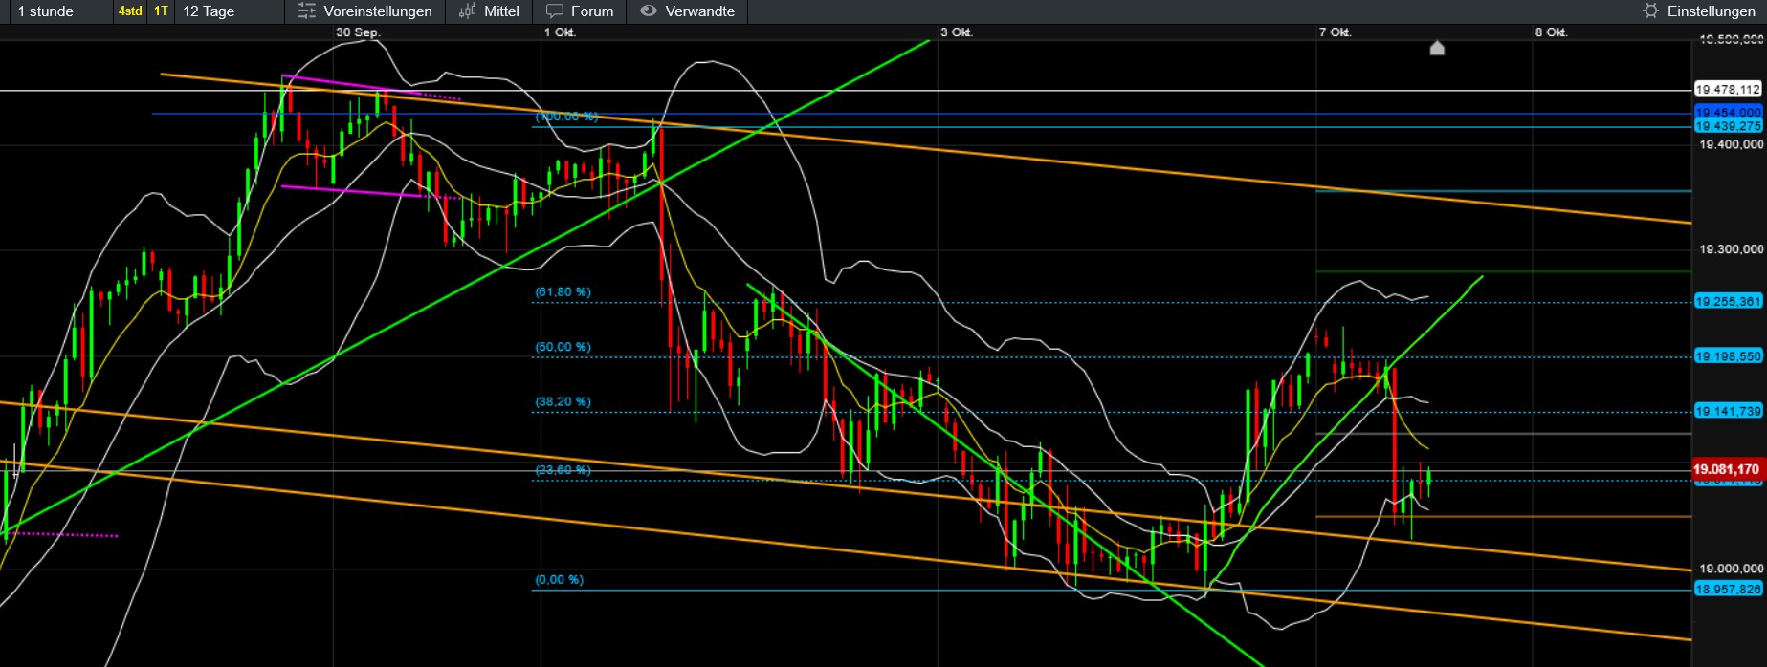1767x667 pixels.
Task: Click the (50,00 %) Fibonacci label
Action: [563, 348]
